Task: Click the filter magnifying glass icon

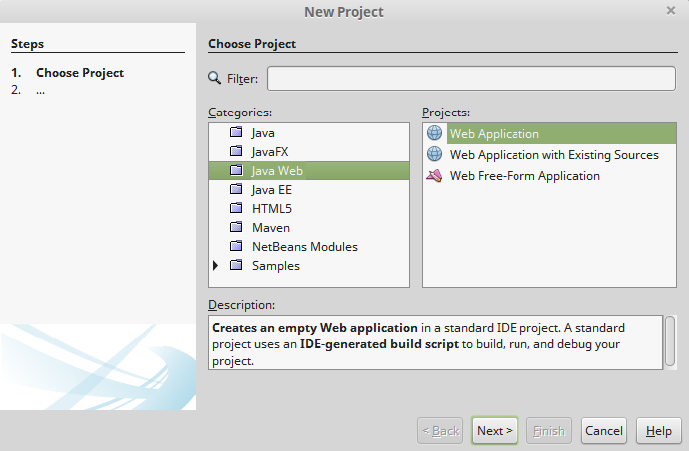Action: point(215,78)
